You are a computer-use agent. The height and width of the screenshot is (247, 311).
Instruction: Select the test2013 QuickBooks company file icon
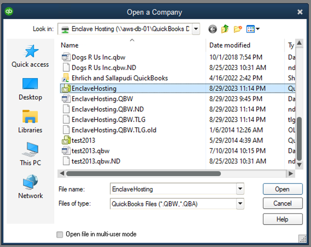[66, 140]
